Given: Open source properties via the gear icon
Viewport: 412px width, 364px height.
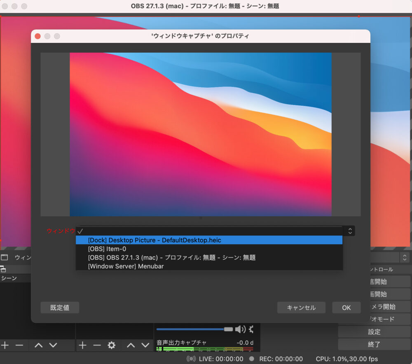Looking at the screenshot, I should point(111,345).
